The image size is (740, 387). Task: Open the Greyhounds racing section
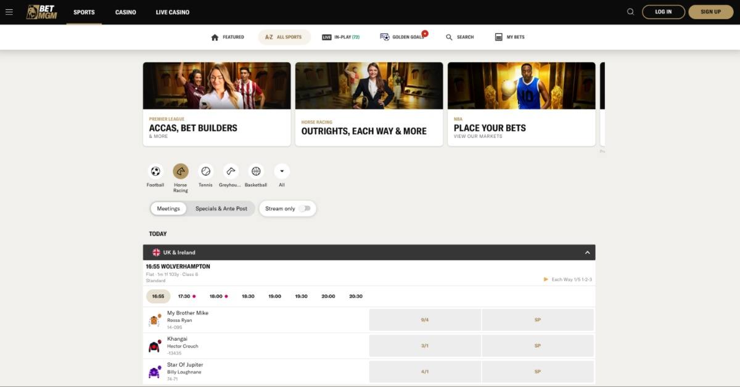point(230,172)
